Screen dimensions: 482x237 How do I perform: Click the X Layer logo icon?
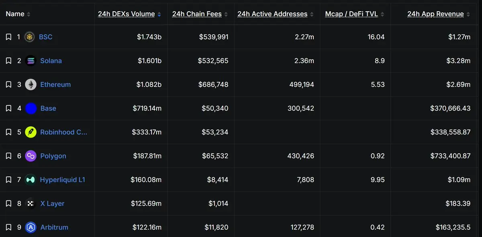point(31,204)
